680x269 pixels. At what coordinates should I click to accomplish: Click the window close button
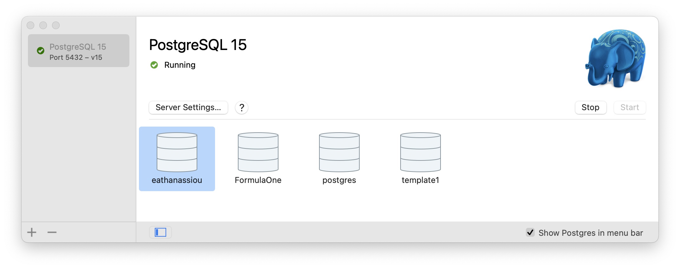30,25
